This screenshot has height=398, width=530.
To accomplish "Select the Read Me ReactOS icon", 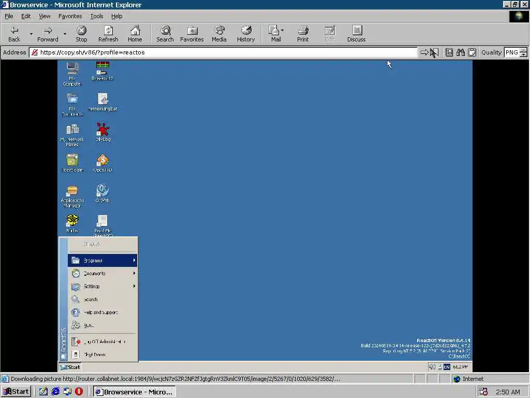I will coord(102,225).
